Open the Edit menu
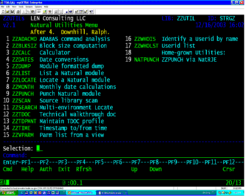 click(x=8, y=7)
